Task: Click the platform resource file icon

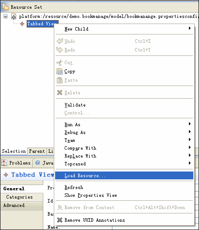Action: (14, 16)
